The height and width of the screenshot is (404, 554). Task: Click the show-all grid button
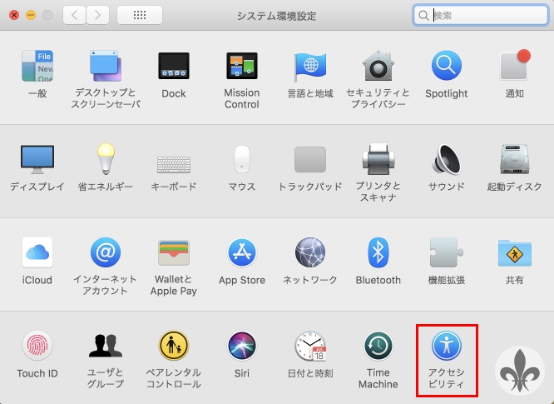(140, 15)
